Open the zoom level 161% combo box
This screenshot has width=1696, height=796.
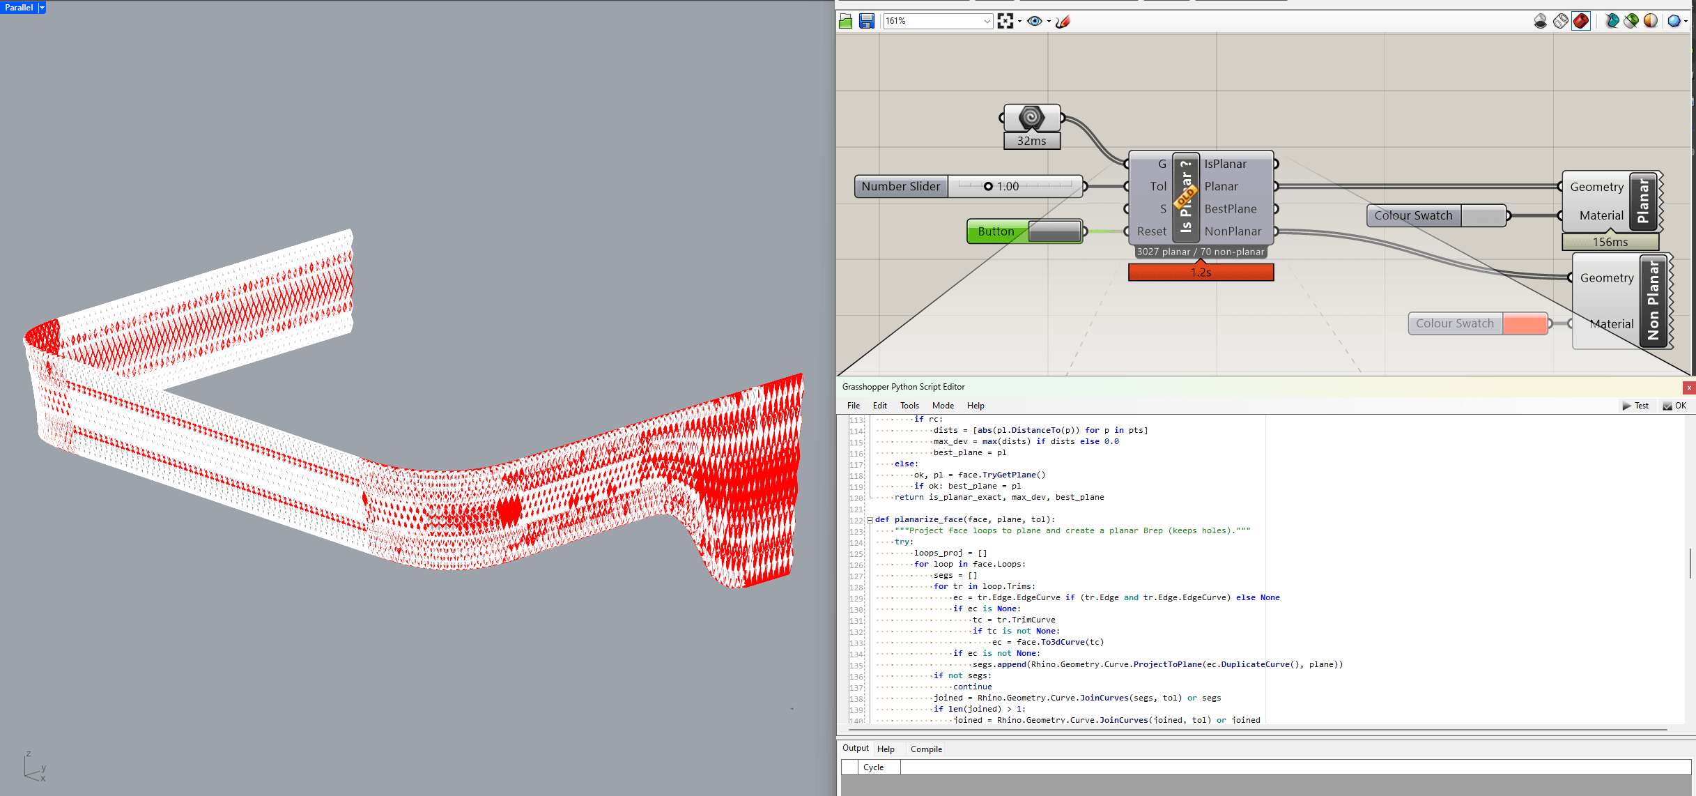[x=938, y=21]
